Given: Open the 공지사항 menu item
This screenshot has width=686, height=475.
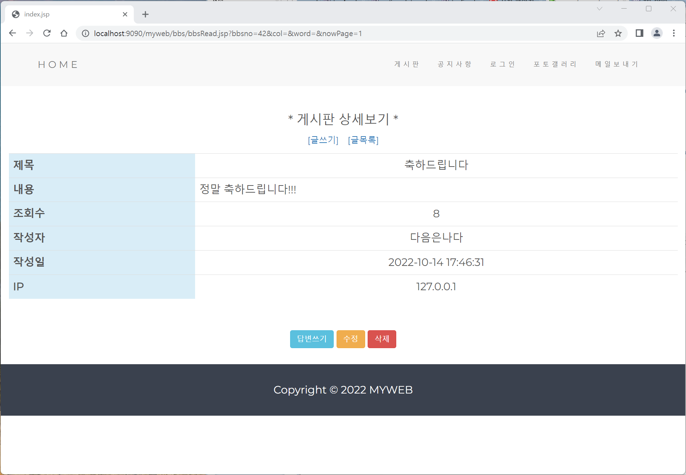Looking at the screenshot, I should [454, 64].
